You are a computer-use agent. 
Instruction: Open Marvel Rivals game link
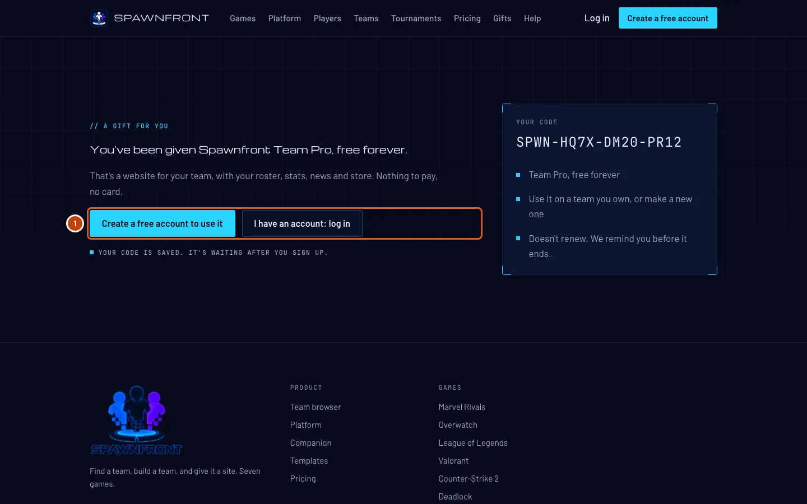(462, 407)
